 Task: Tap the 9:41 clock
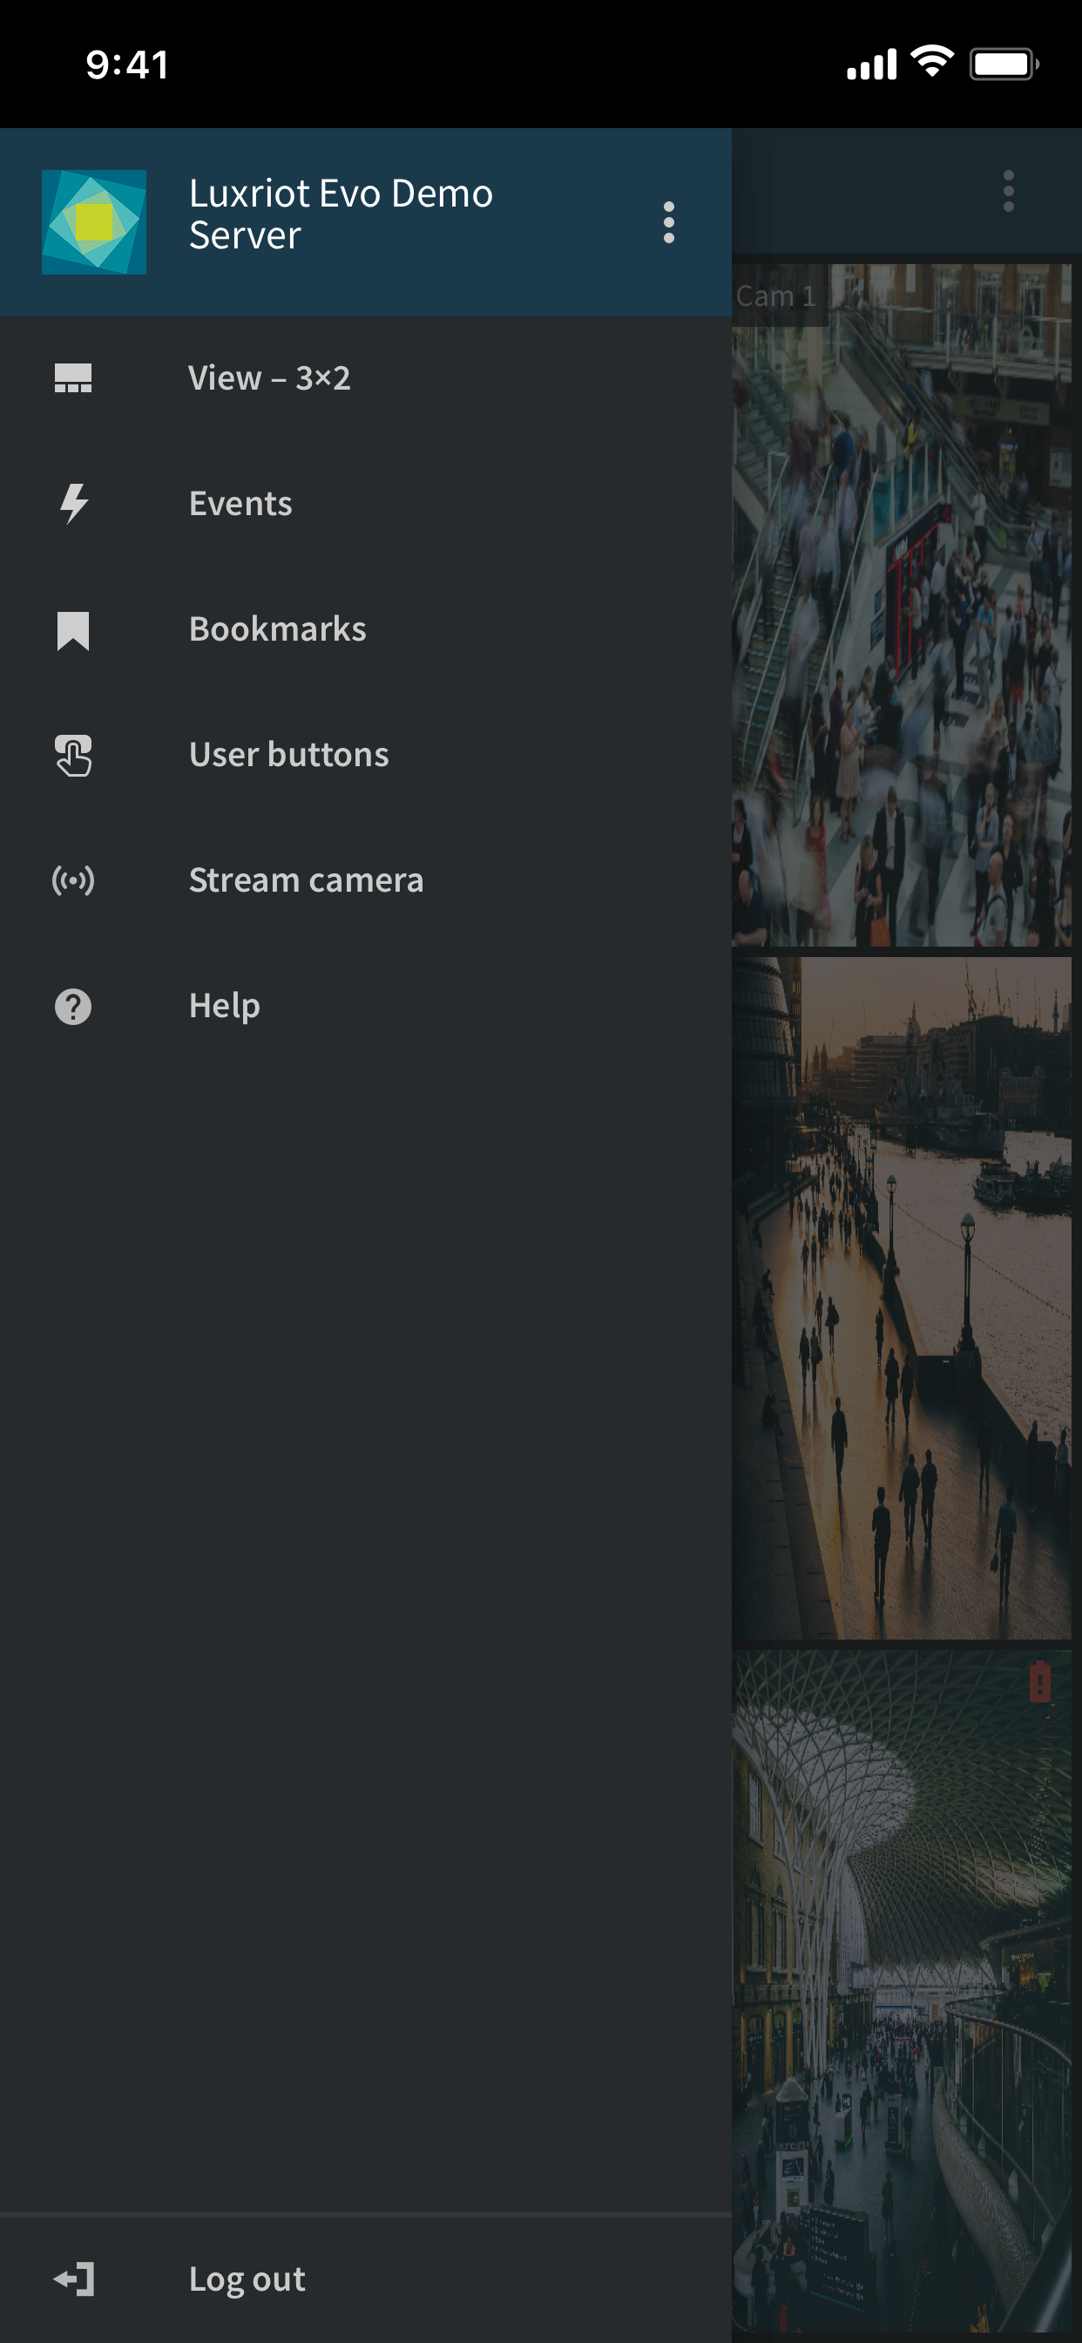click(x=127, y=65)
